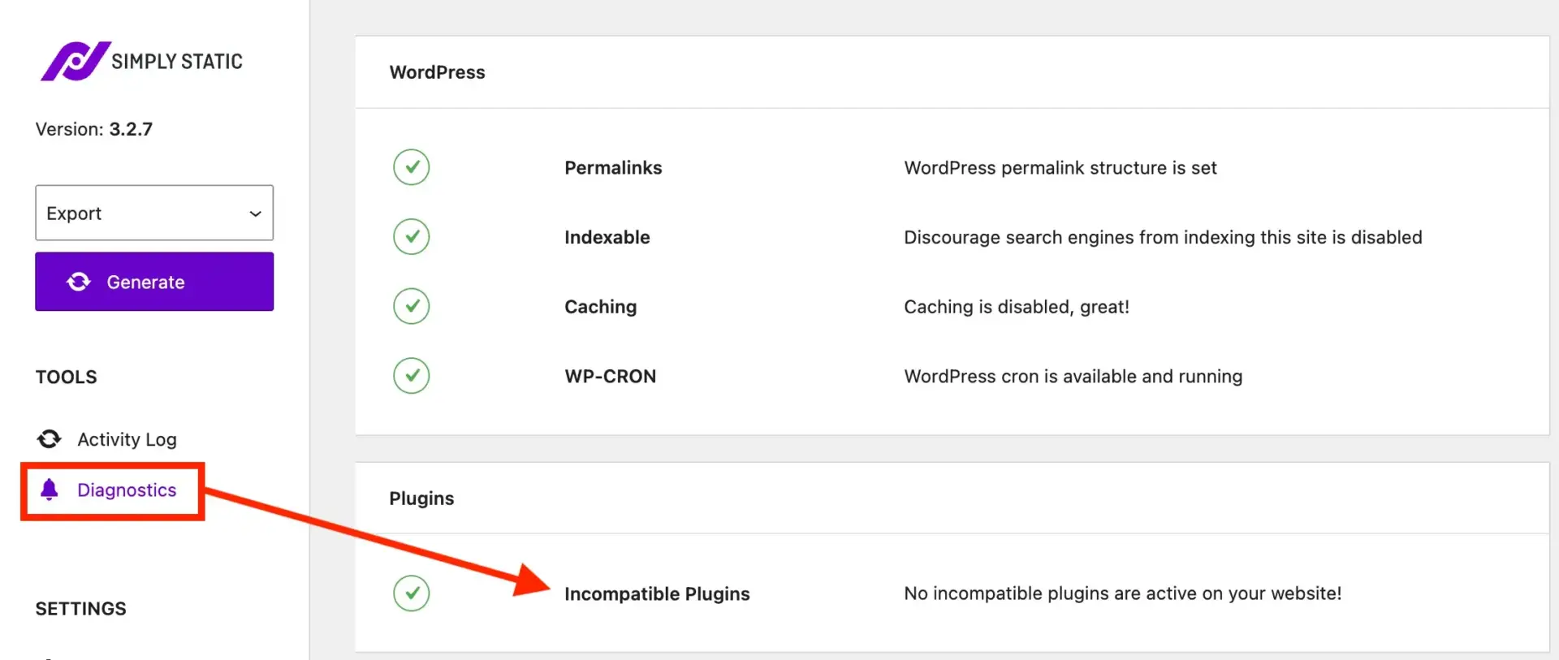Click the TOOLS label in the sidebar
1559x660 pixels.
[66, 376]
